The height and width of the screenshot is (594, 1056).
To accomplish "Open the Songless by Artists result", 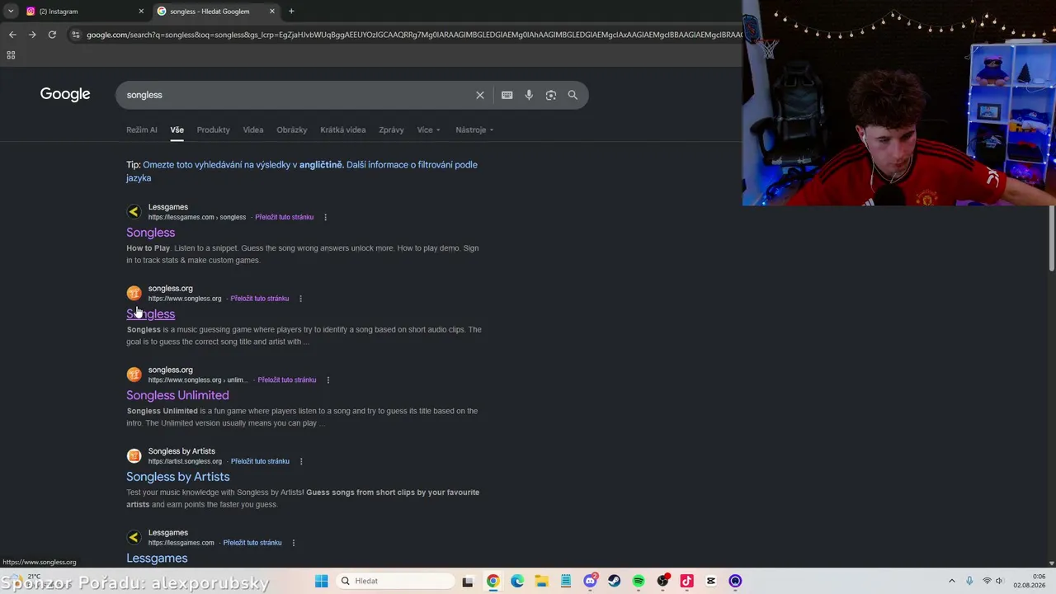I will pyautogui.click(x=178, y=477).
